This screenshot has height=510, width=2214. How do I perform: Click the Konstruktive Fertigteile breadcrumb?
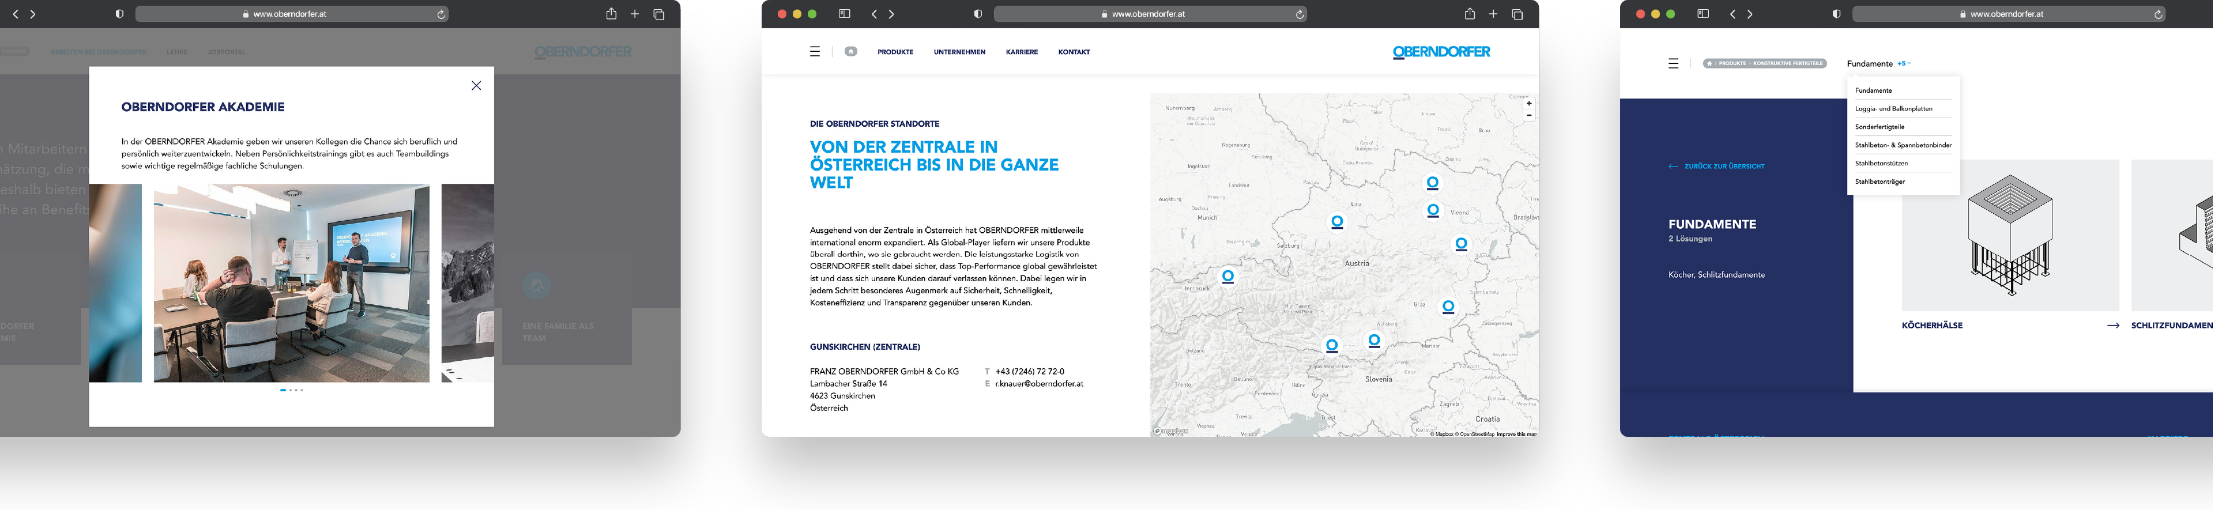(x=1788, y=63)
